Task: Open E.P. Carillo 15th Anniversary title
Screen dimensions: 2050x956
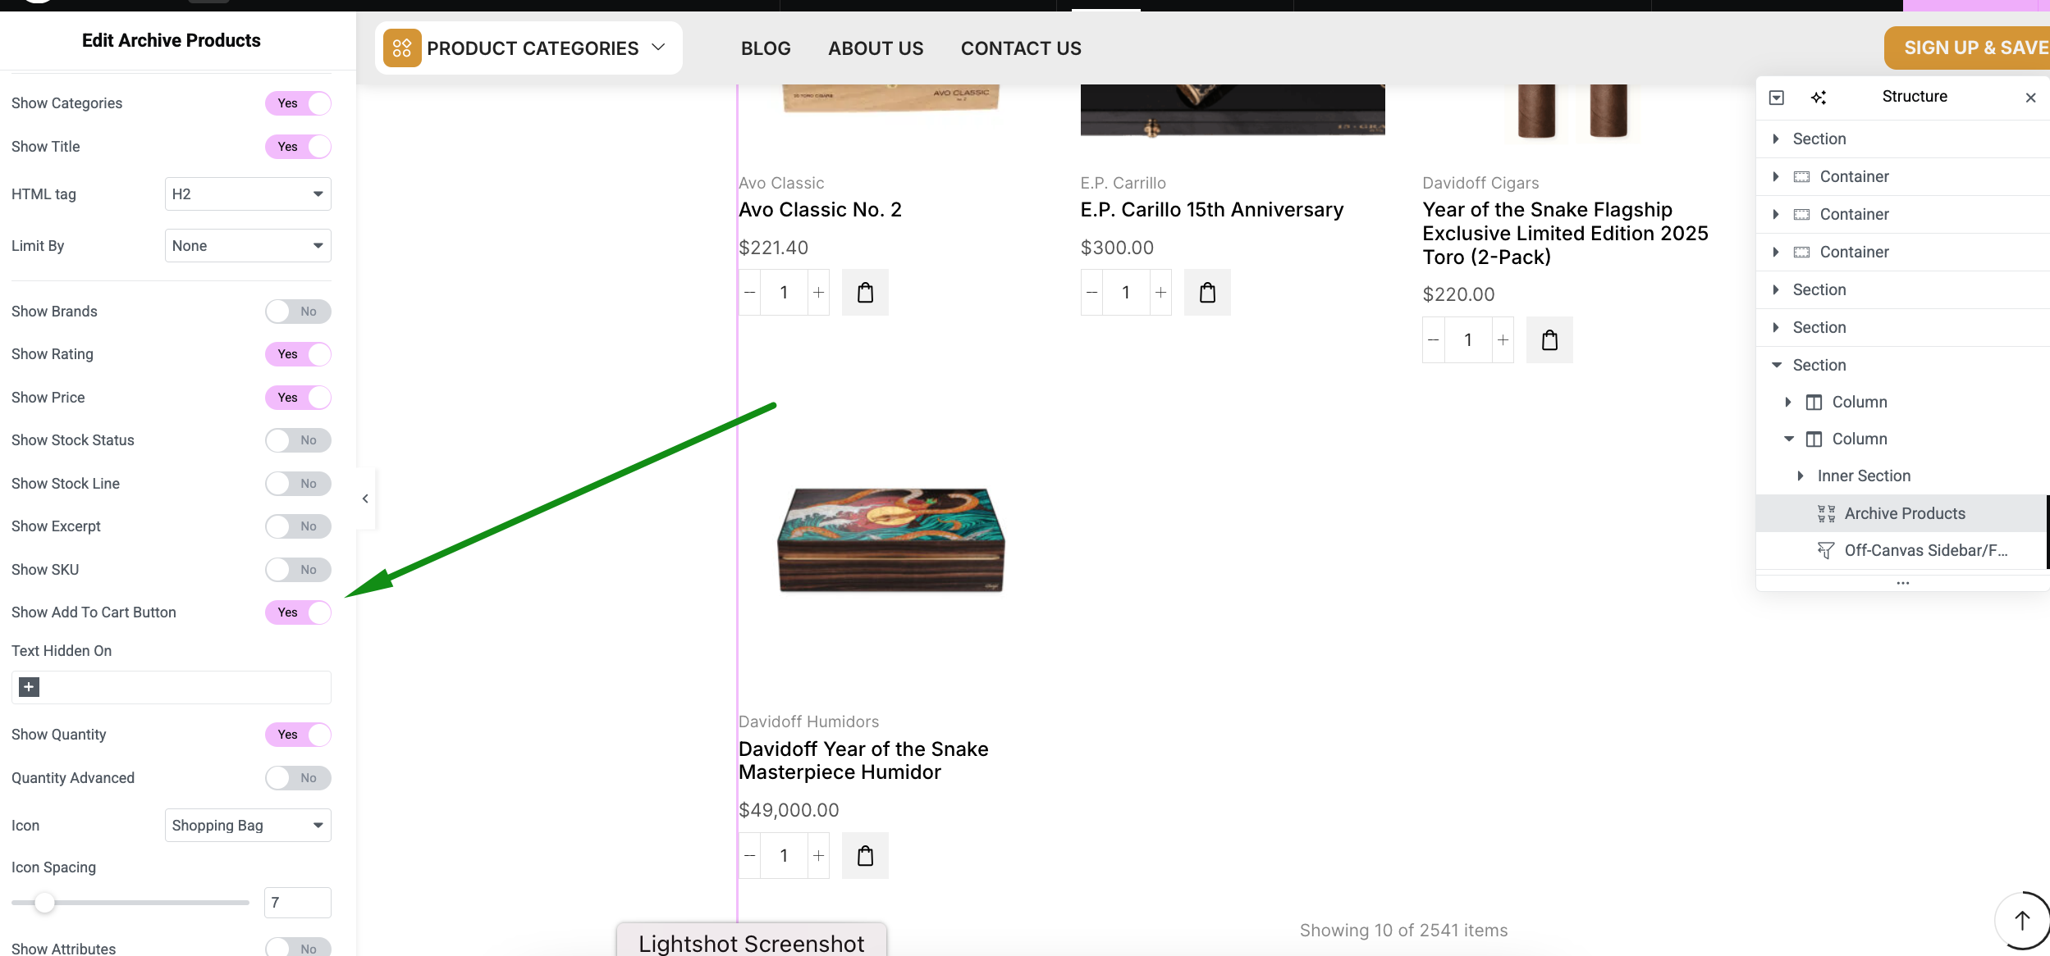Action: tap(1212, 210)
